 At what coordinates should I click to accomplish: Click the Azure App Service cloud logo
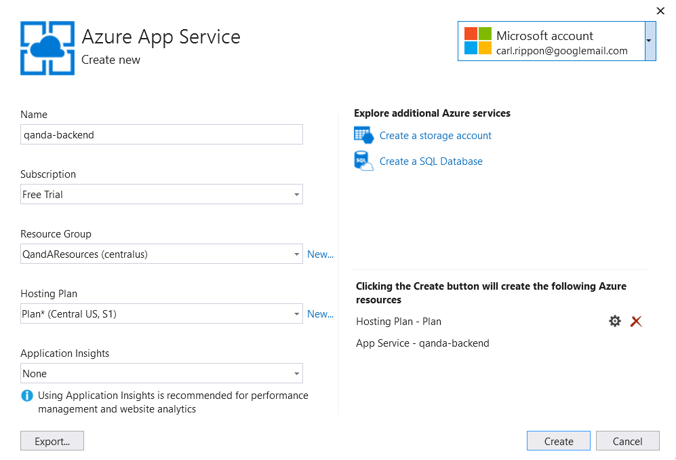pyautogui.click(x=47, y=47)
